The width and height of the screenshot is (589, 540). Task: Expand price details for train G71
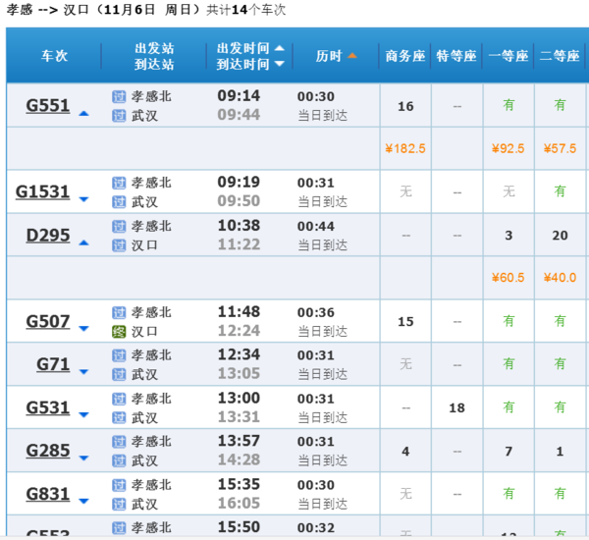click(x=83, y=372)
